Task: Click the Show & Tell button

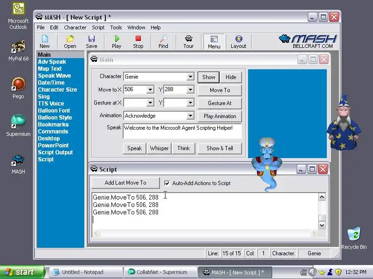Action: [220, 148]
